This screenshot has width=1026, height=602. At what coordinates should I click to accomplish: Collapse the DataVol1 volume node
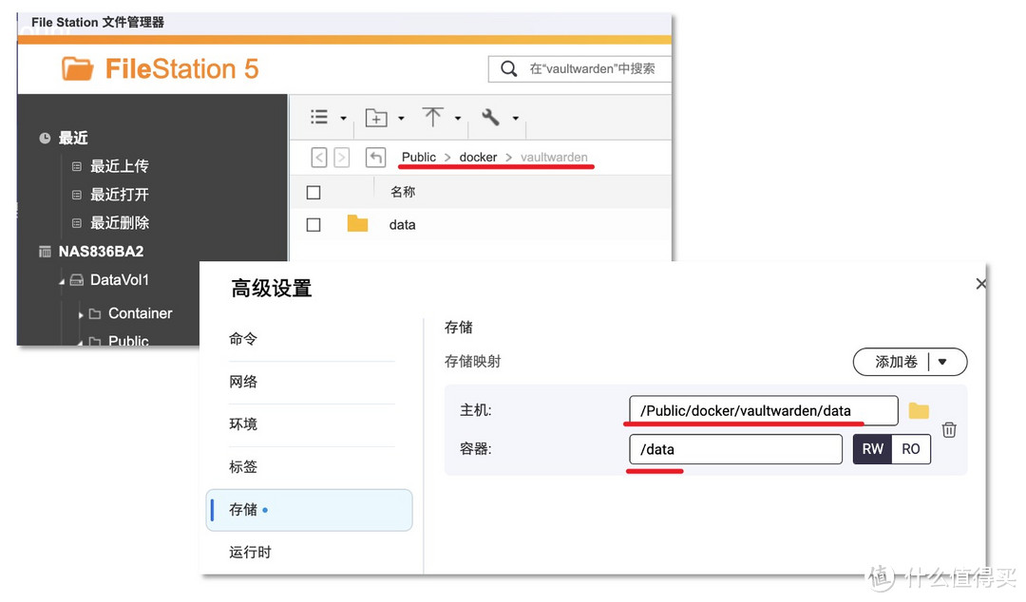click(62, 281)
